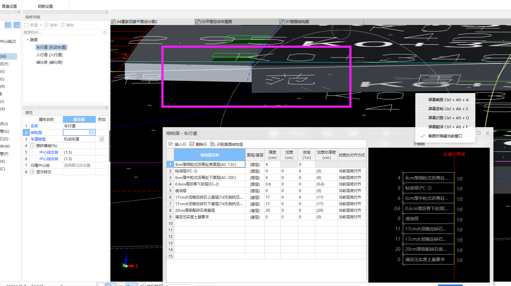Toggle the detail panel view icon
This screenshot has height=286, width=511.
click(17, 25)
